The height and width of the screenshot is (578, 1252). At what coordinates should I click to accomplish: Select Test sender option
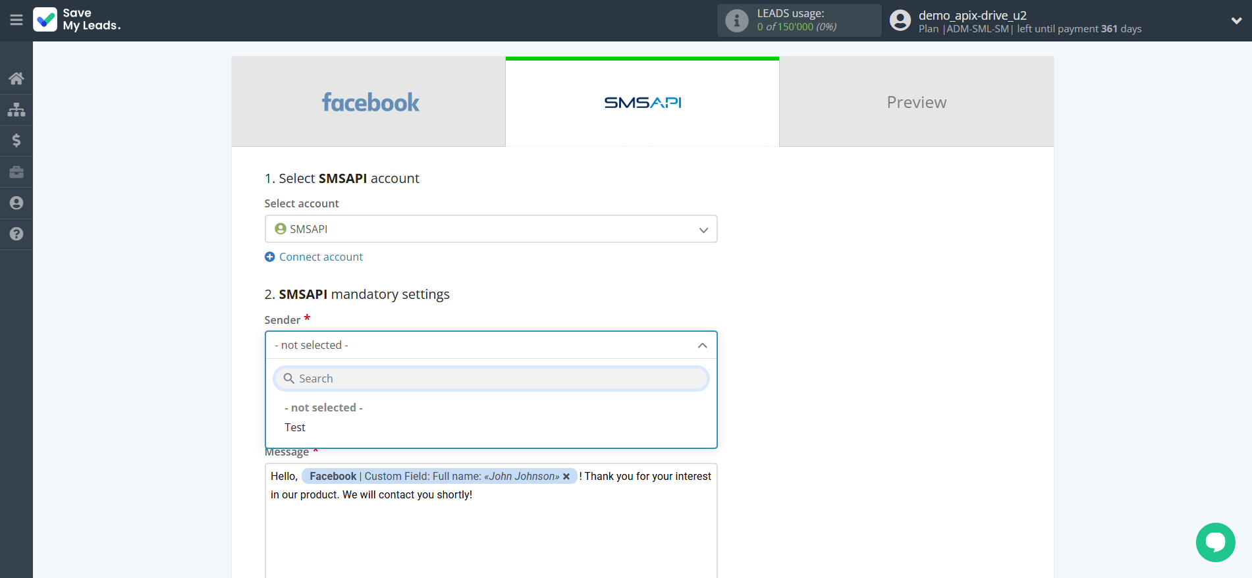pos(295,427)
